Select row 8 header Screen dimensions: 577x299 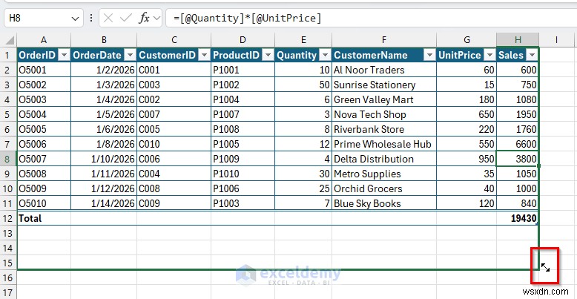pos(7,159)
